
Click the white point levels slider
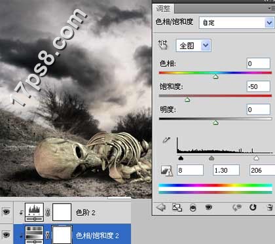[x=257, y=158]
